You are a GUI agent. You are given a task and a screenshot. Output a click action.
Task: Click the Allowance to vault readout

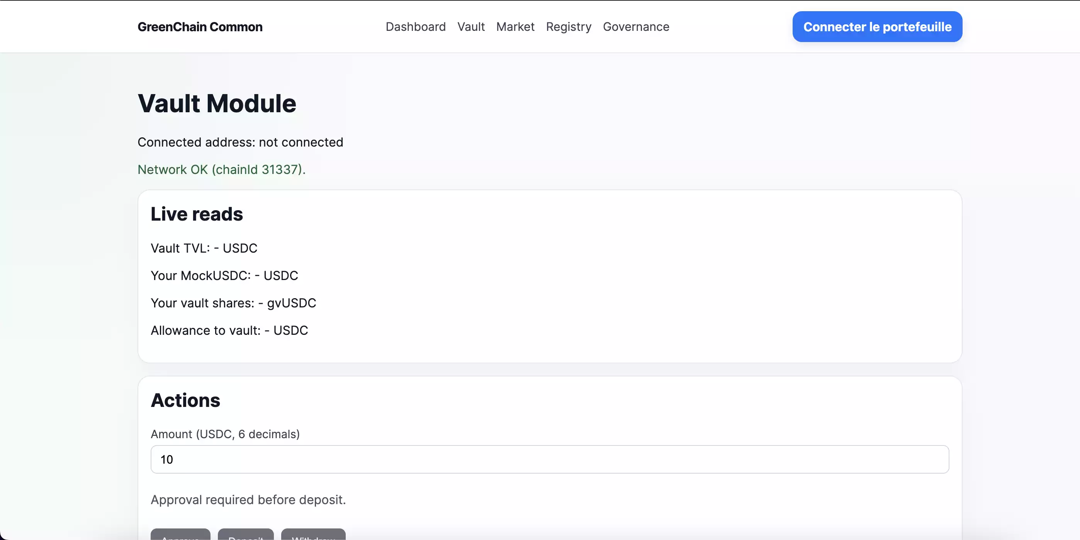(x=229, y=330)
